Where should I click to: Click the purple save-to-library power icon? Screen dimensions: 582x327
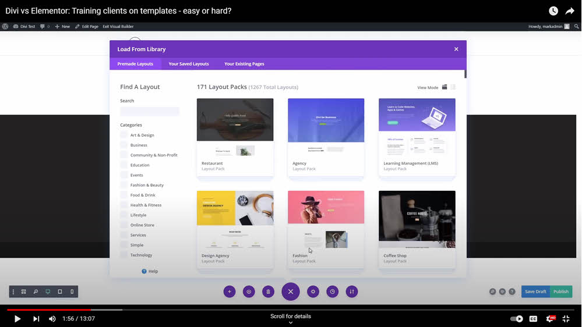[x=249, y=292]
